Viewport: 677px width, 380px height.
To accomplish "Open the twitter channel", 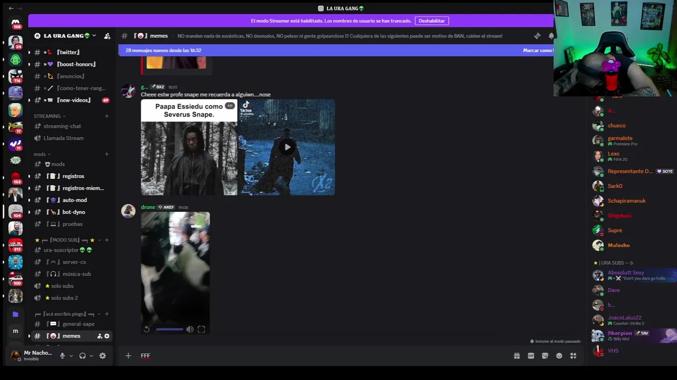I will tap(70, 52).
